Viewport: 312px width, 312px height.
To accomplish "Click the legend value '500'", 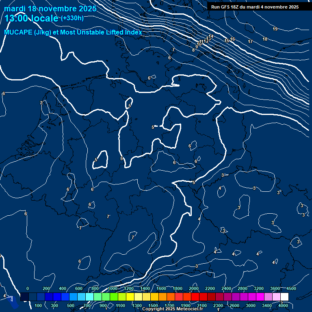I will pyautogui.click(x=71, y=305).
